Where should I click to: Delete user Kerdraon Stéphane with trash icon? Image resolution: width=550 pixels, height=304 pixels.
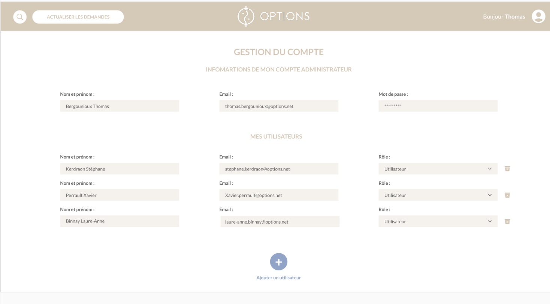tap(507, 169)
